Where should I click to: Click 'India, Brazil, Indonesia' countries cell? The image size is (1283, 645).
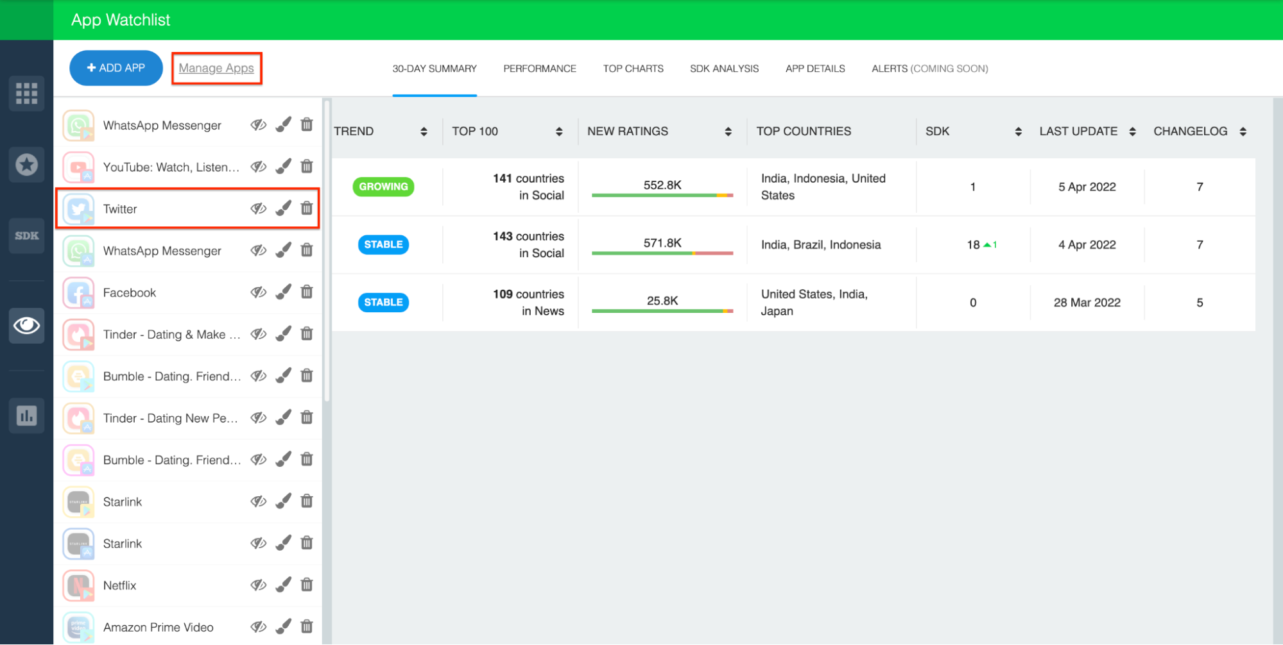(x=821, y=244)
